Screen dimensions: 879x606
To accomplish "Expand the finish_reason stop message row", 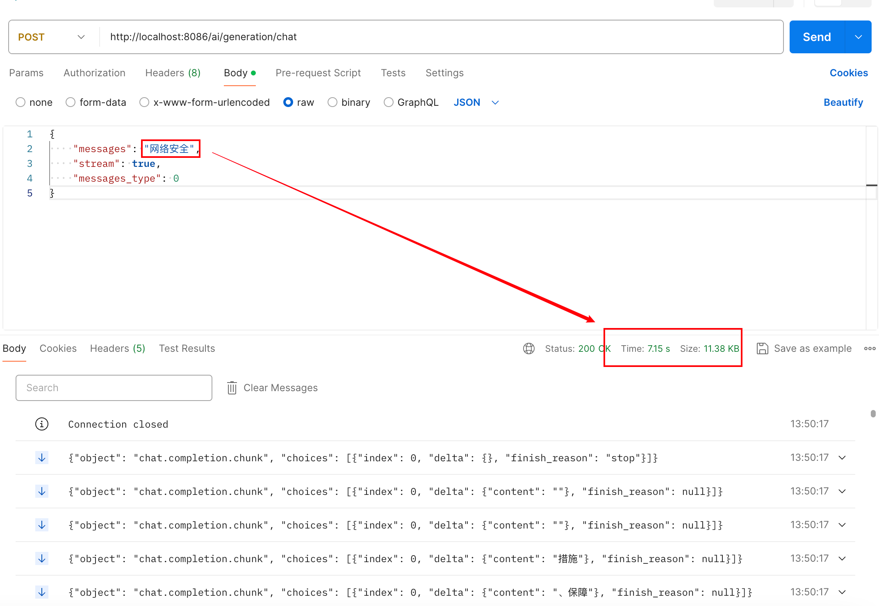I will (x=842, y=458).
